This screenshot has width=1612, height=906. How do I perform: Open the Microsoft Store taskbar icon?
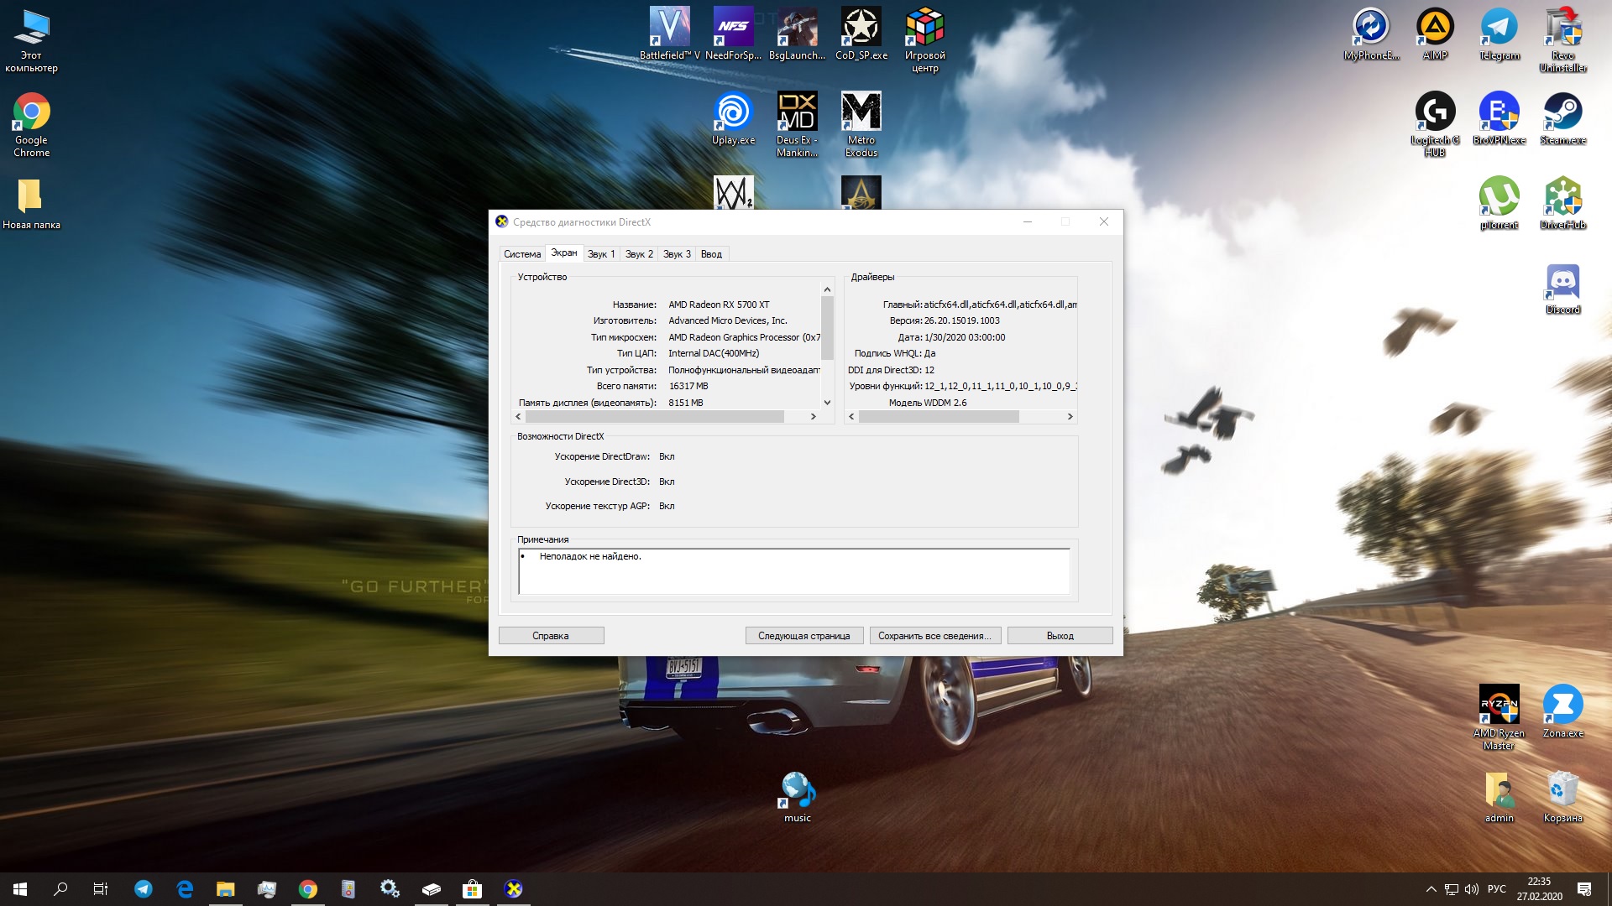point(472,889)
